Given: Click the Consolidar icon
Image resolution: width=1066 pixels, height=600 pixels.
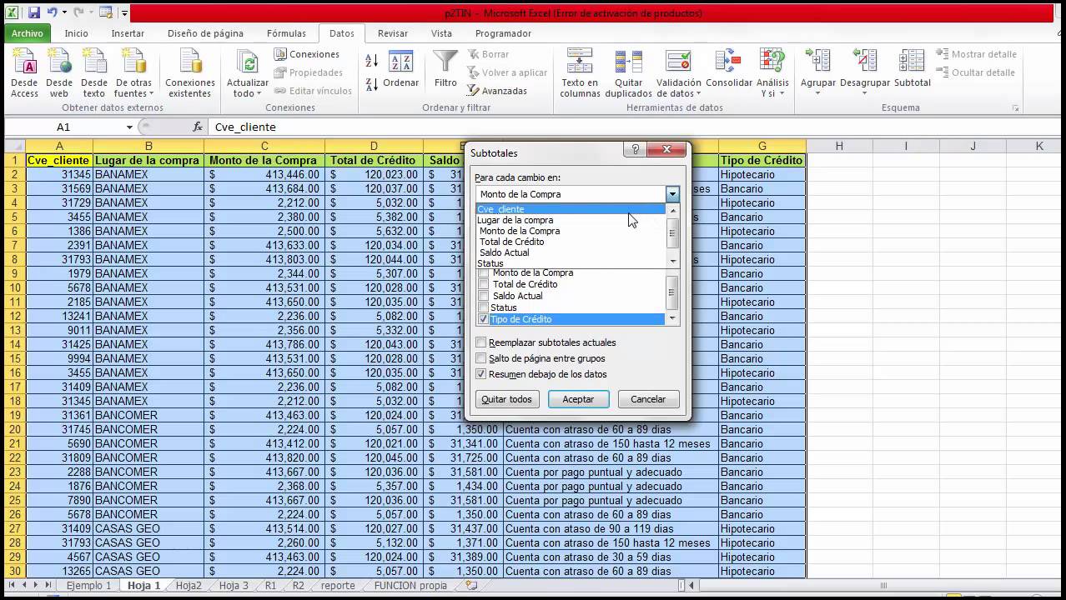Looking at the screenshot, I should (x=729, y=68).
